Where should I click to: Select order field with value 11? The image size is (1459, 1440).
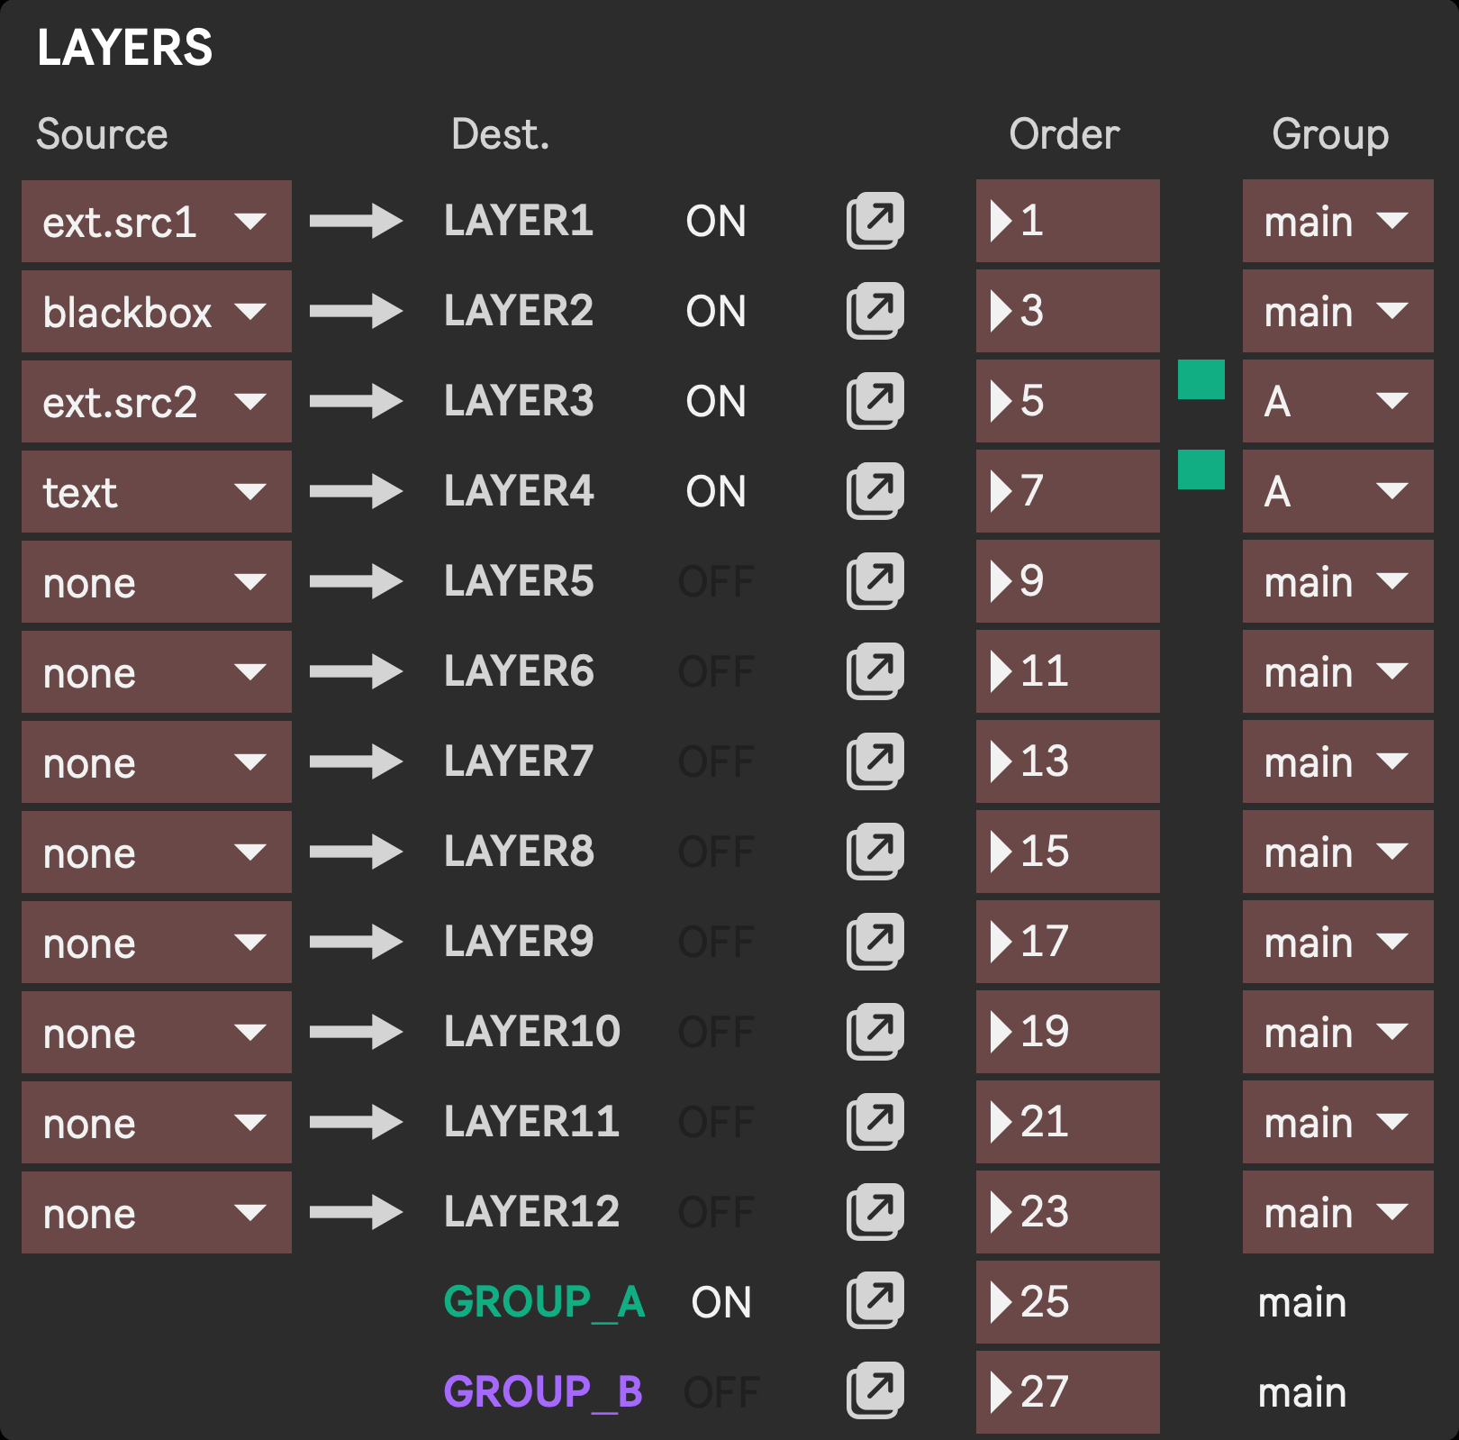point(1068,671)
